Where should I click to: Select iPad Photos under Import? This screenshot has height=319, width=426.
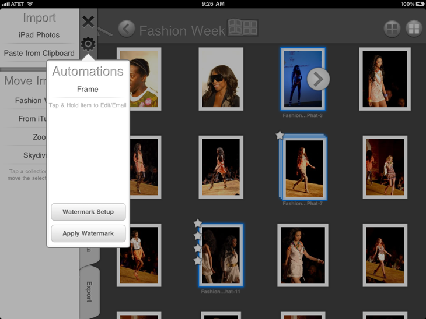(x=39, y=35)
